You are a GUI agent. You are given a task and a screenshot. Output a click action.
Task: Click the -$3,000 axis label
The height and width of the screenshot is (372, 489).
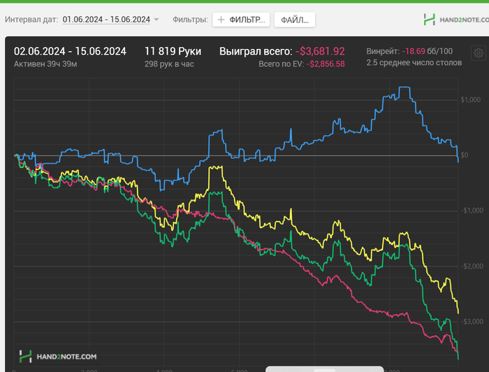pos(472,322)
